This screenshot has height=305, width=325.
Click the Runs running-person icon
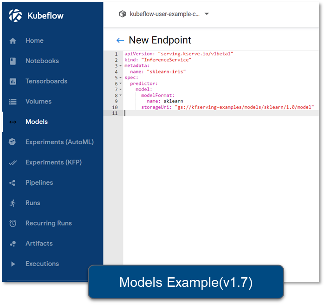tap(13, 203)
